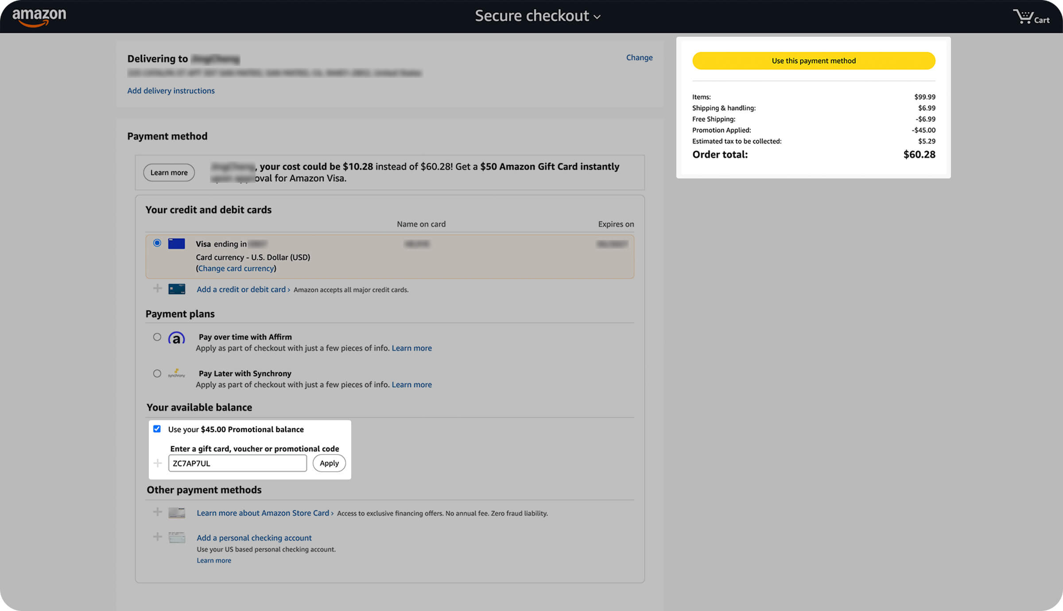Click the Items $99.99 value

coord(925,97)
